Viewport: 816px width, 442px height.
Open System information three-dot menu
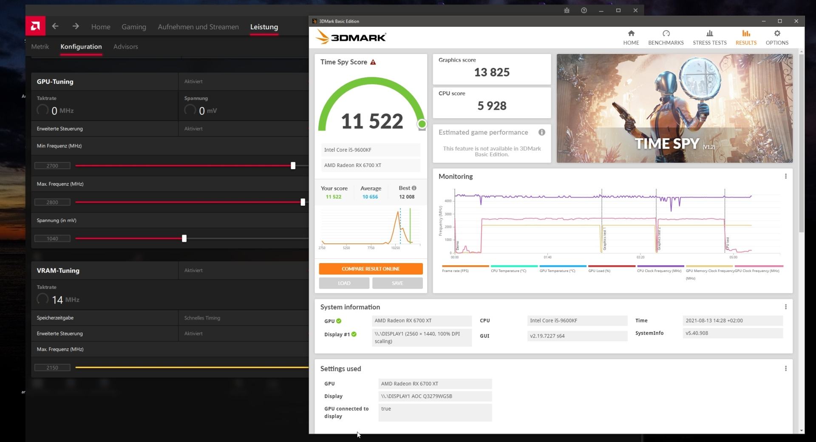pyautogui.click(x=786, y=307)
